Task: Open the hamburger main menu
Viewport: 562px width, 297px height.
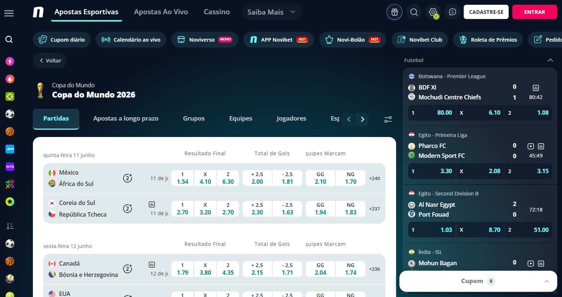Action: click(x=9, y=13)
